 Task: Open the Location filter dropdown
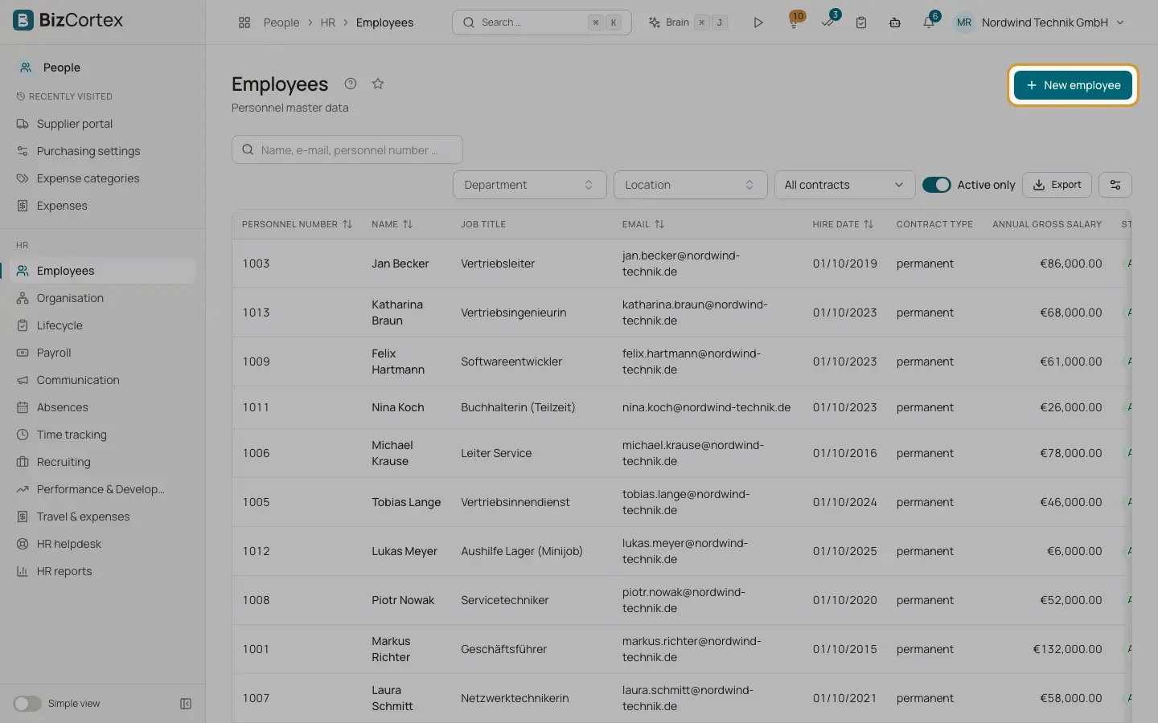691,185
